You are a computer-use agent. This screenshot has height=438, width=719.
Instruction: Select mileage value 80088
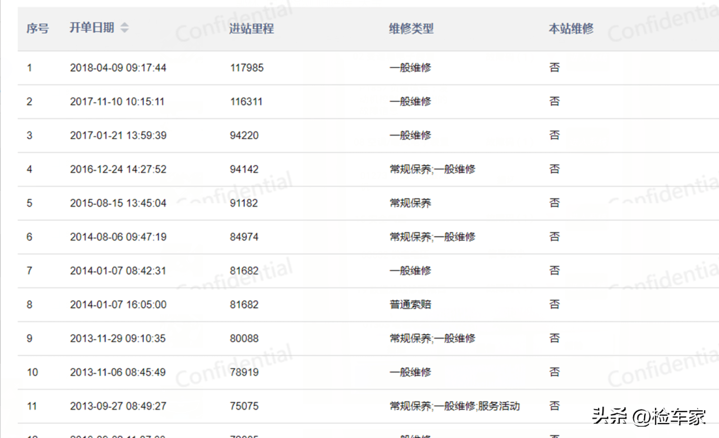pos(244,339)
